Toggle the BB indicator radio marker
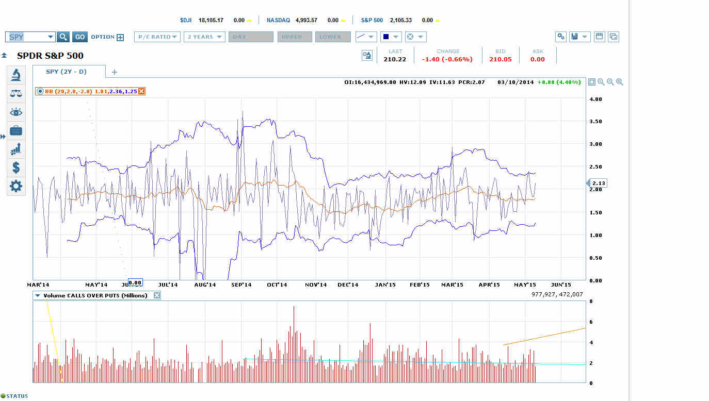709x401 pixels. 40,91
